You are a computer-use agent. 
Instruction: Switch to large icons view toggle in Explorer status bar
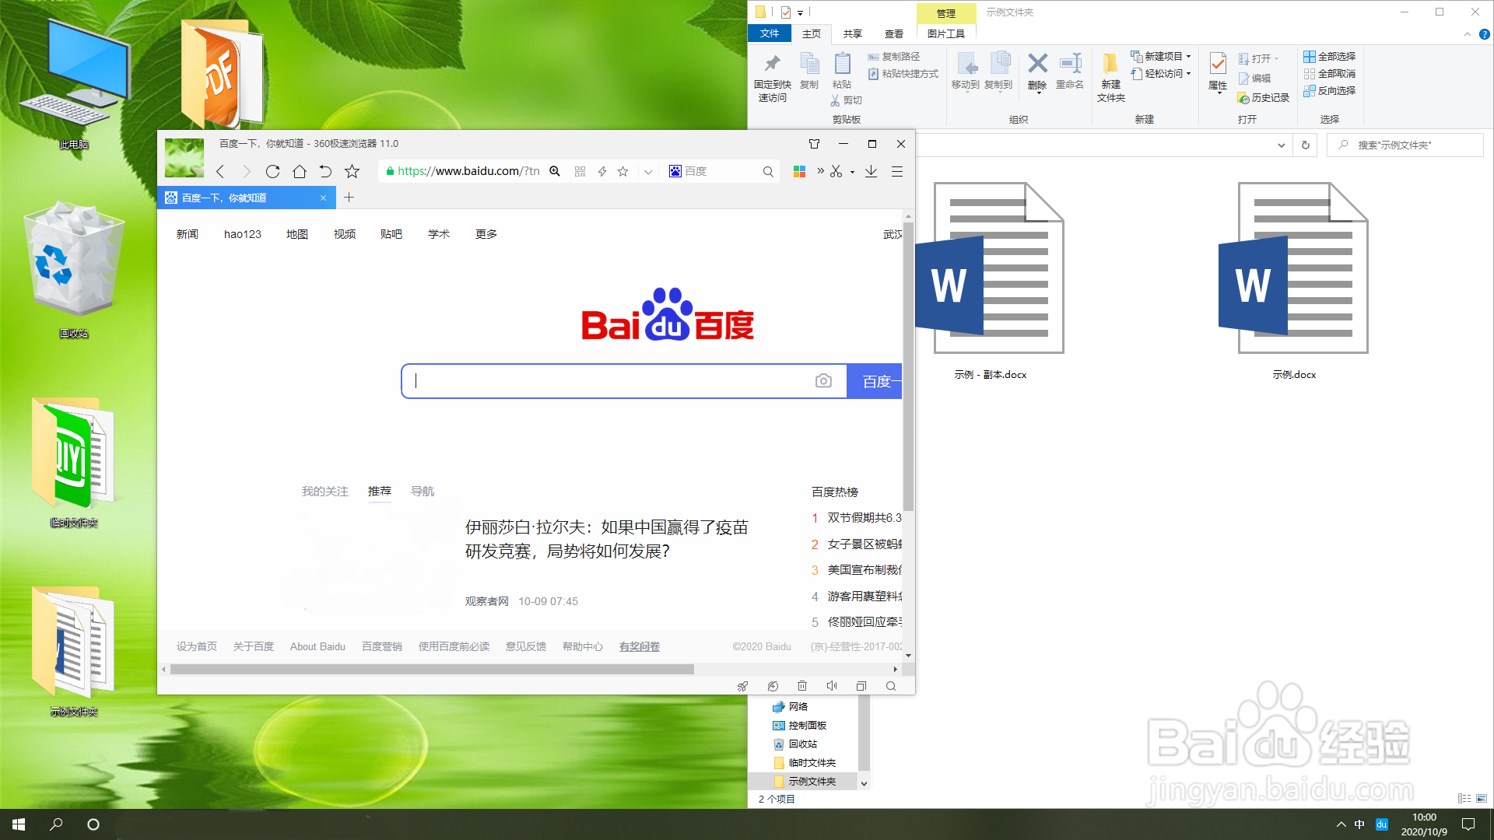click(1482, 799)
